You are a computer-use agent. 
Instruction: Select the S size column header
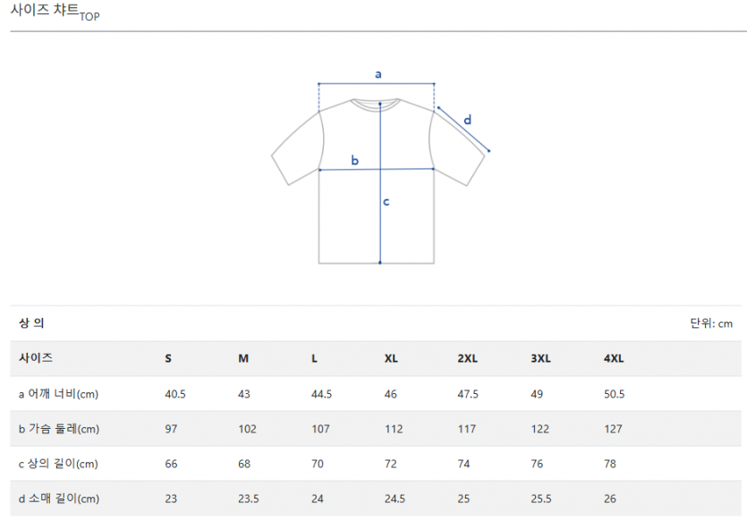click(x=168, y=358)
